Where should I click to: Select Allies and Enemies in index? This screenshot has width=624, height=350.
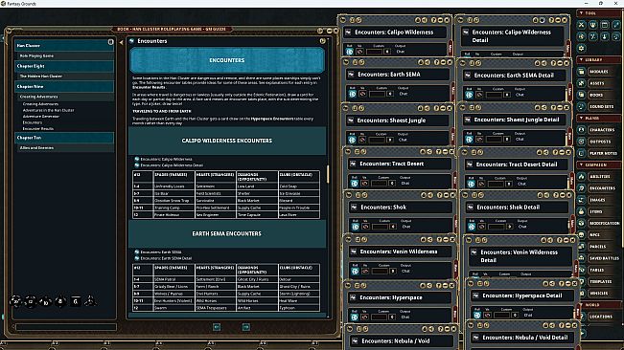64,147
